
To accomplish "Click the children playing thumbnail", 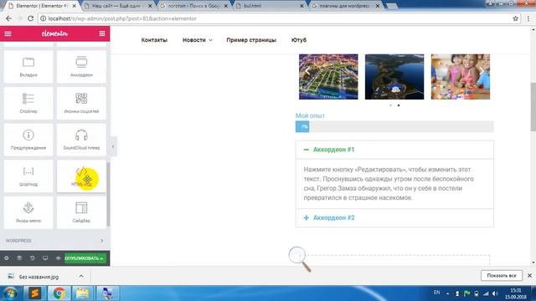I will pos(461,77).
